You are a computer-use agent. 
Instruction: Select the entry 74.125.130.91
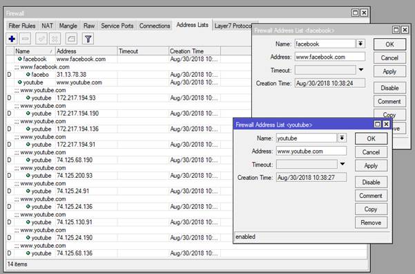point(119,222)
